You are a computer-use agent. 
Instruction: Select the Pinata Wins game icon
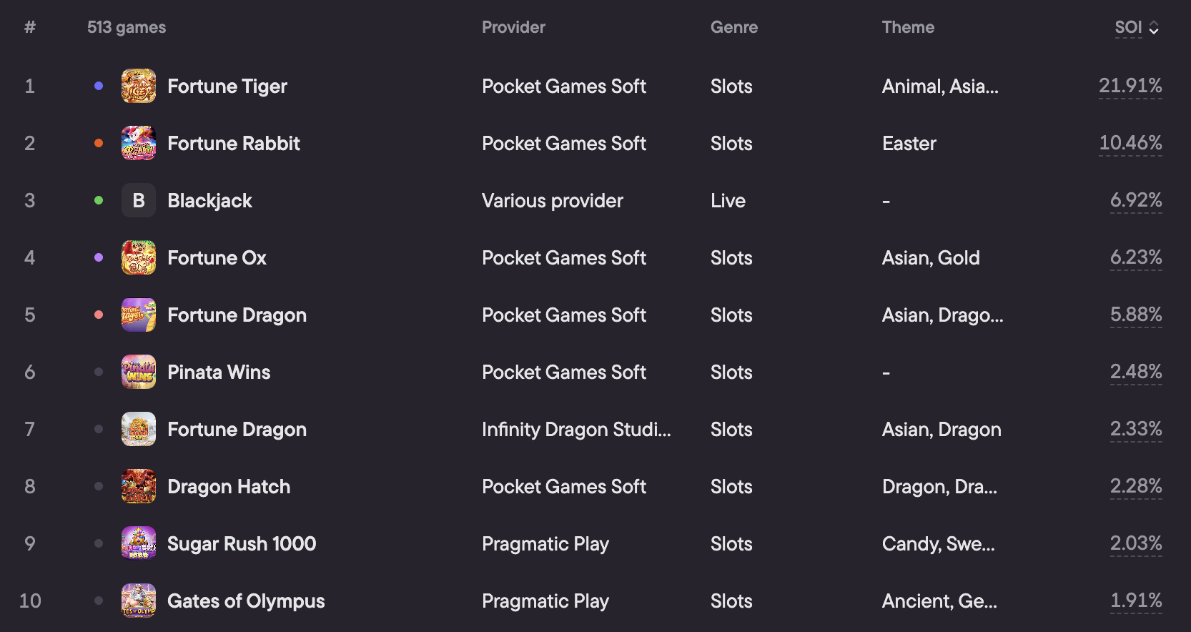[x=139, y=372]
